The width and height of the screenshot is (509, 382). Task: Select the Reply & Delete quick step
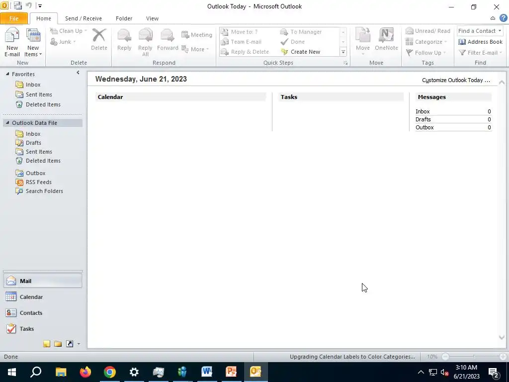click(x=245, y=52)
